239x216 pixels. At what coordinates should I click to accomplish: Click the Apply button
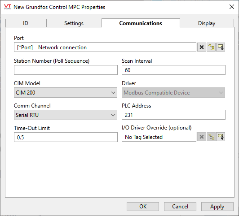coord(217,207)
